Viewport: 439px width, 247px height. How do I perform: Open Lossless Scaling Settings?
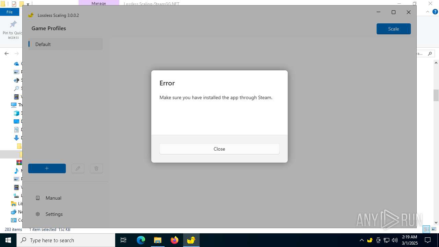pyautogui.click(x=54, y=214)
